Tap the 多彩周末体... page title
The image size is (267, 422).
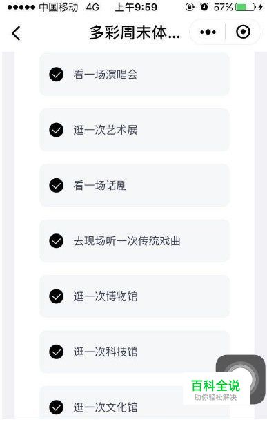coord(135,32)
